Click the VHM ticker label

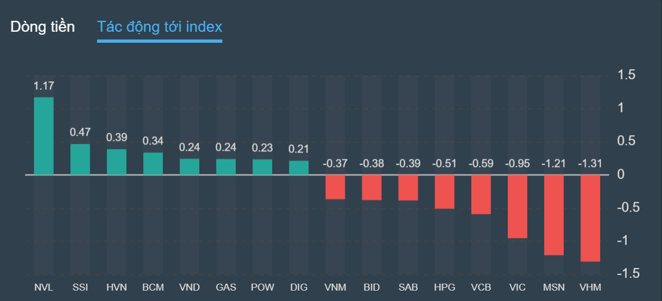pos(590,287)
